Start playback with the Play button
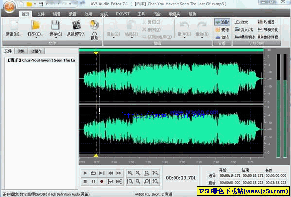Screen dimensions: 291x197 (x=85, y=173)
